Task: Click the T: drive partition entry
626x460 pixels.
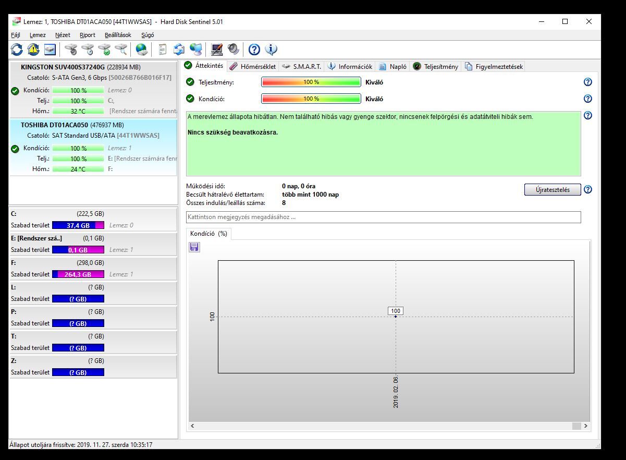Action: pyautogui.click(x=94, y=342)
